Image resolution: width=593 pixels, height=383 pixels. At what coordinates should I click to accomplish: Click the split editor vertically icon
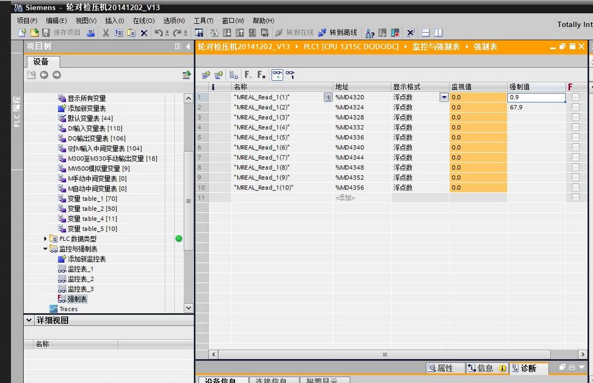pyautogui.click(x=438, y=33)
